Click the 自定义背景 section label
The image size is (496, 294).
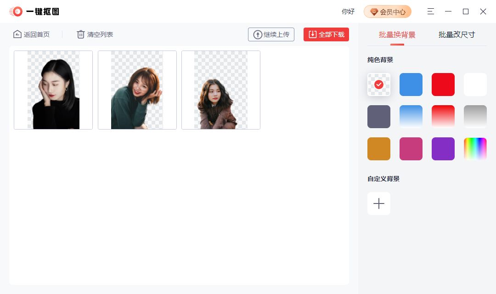coord(383,179)
